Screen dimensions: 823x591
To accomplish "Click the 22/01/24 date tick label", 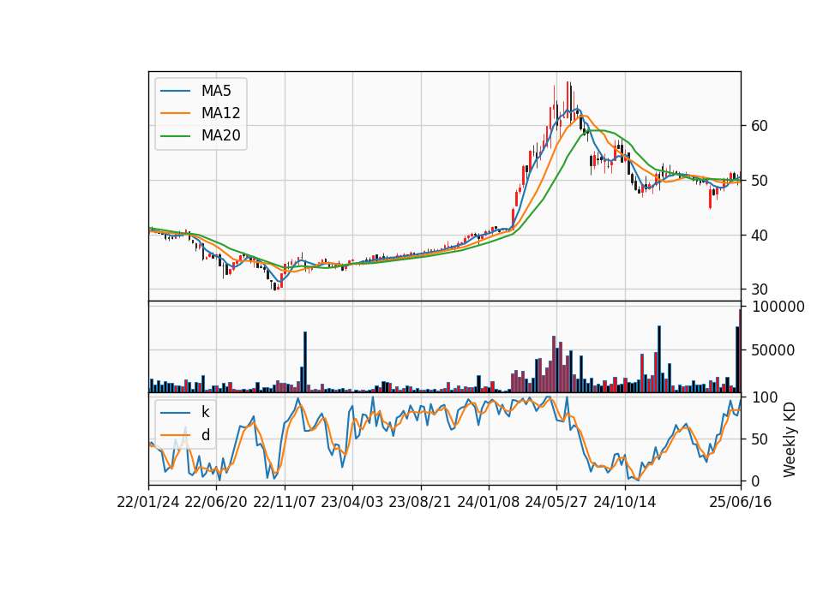I will coord(148,502).
